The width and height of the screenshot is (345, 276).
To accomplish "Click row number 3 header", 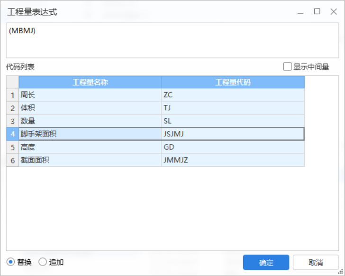I will [12, 121].
